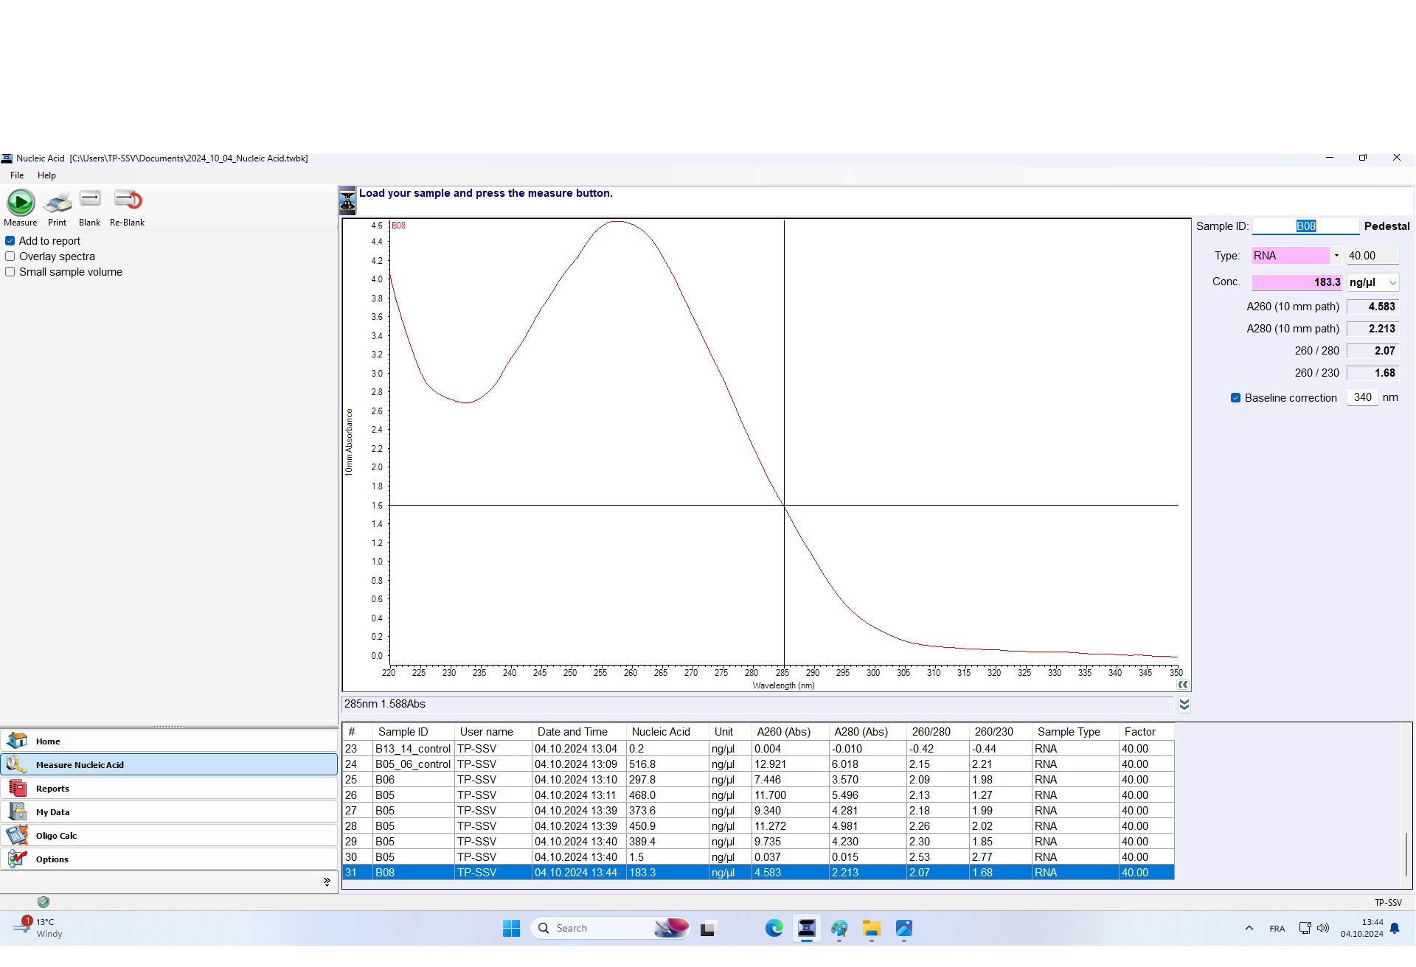
Task: Click the Sample ID input field
Action: point(1305,226)
